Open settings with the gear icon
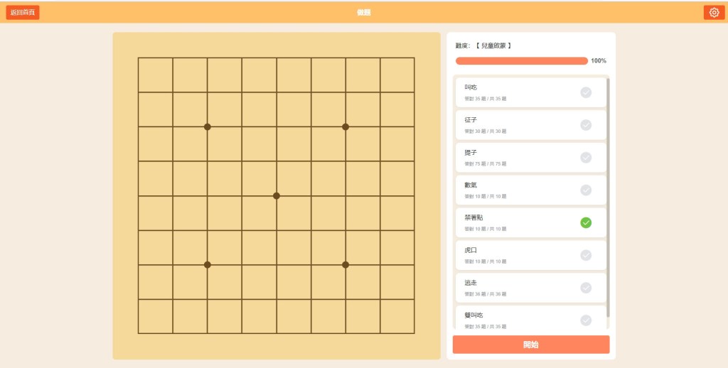The width and height of the screenshot is (728, 368). click(714, 12)
